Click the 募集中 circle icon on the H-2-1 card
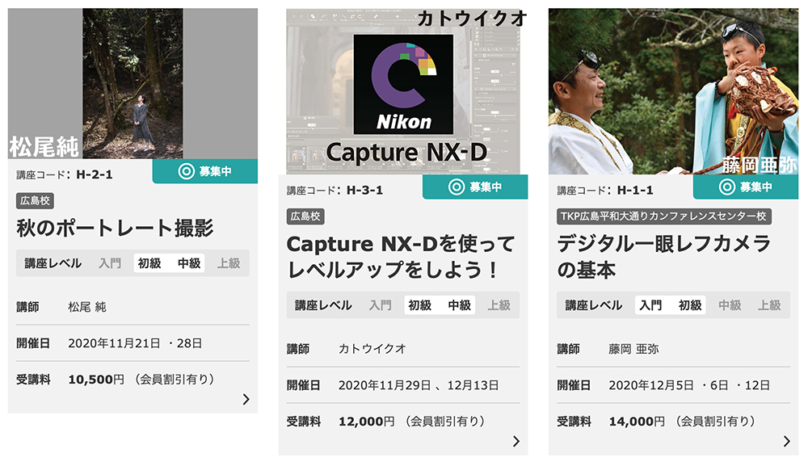 coord(186,171)
